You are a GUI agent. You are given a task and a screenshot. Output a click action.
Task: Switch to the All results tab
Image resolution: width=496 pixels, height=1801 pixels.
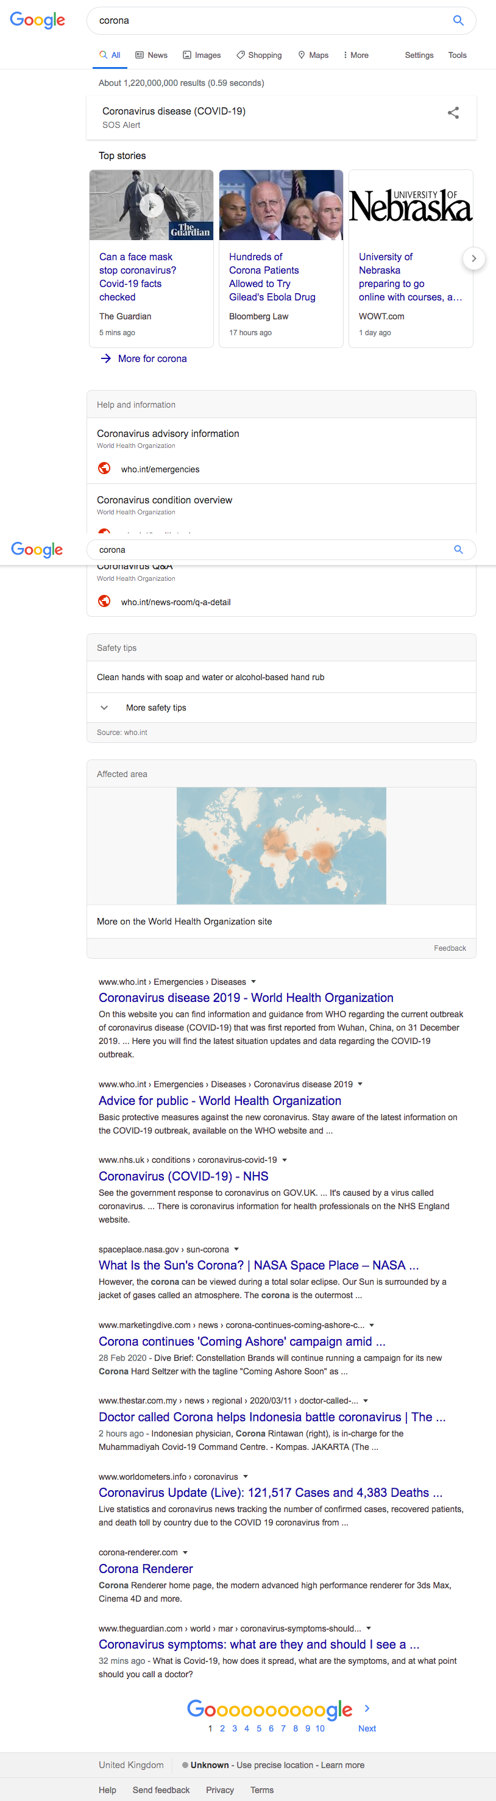110,55
